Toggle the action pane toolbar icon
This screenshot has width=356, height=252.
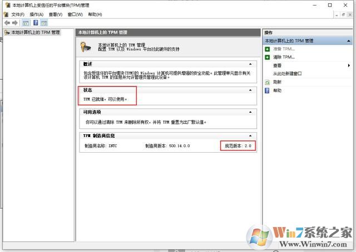[x=44, y=23]
